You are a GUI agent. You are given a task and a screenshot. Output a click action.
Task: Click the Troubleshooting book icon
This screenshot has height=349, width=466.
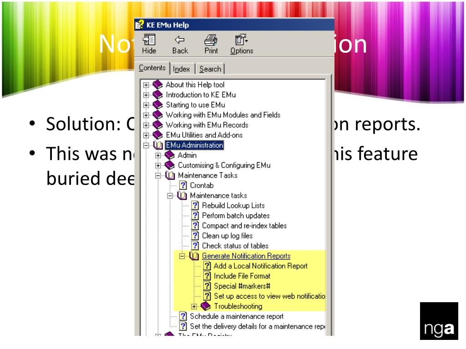tap(206, 306)
